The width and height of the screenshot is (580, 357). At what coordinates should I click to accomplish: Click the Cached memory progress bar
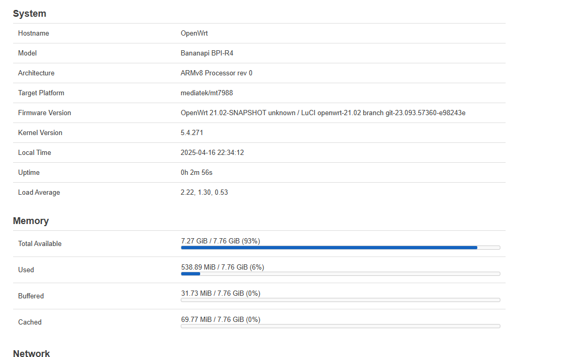pos(341,326)
